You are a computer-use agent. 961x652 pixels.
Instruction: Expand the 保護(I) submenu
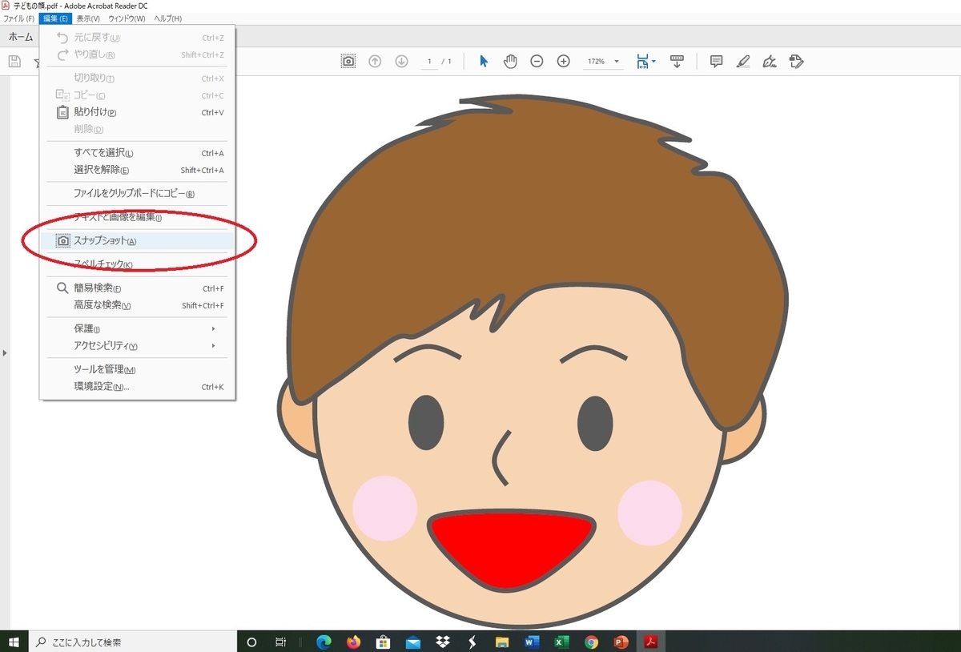point(138,328)
